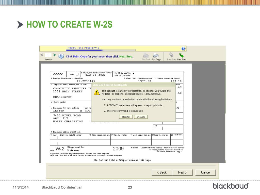Go to Next Step green arrow
This screenshot has width=260, height=195.
[181, 55]
